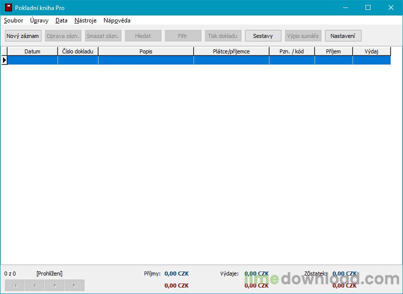The height and width of the screenshot is (294, 403).
Task: Select the current row indicator arrow
Action: (4, 60)
